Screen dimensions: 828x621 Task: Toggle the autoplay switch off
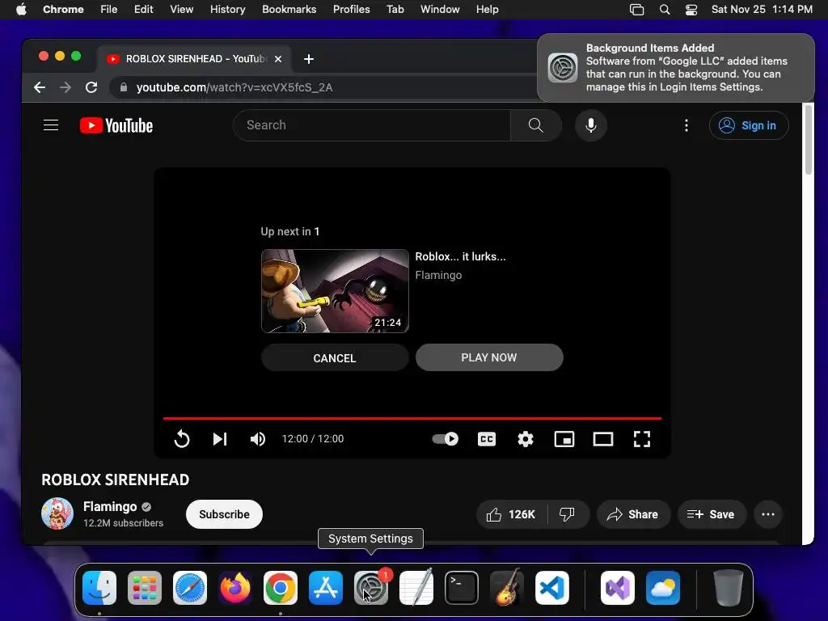pos(446,439)
